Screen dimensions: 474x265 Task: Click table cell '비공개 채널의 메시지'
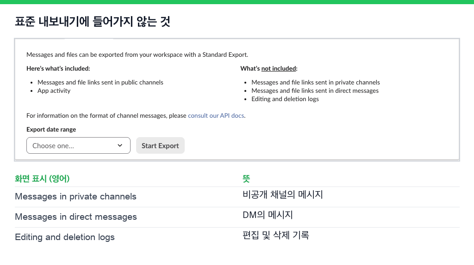pos(283,195)
